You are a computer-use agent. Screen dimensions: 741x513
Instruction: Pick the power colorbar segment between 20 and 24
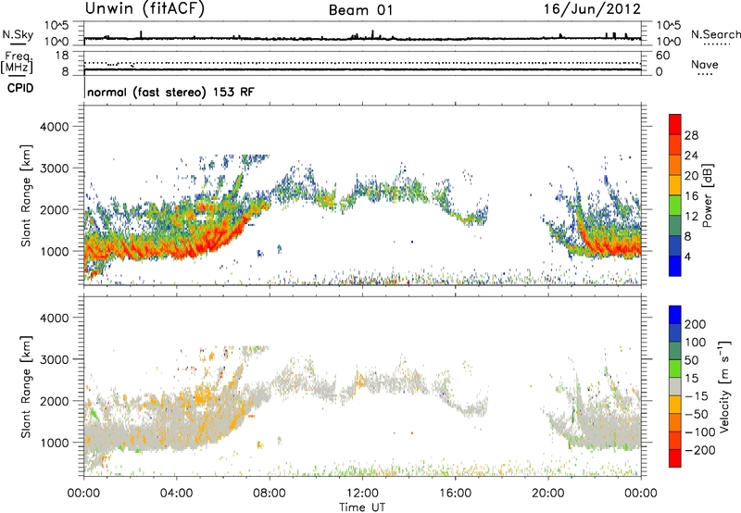pyautogui.click(x=675, y=165)
